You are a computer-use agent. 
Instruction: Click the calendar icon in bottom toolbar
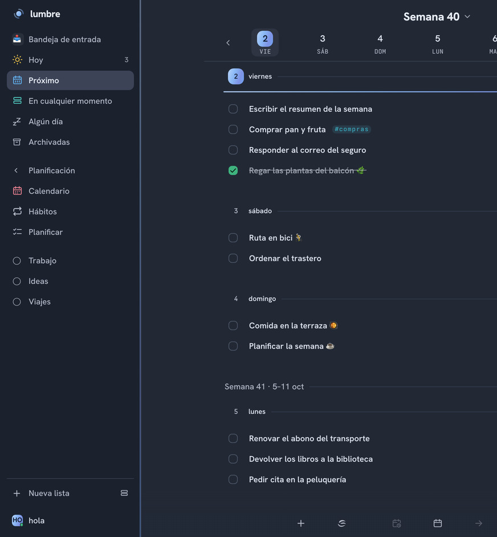point(437,523)
